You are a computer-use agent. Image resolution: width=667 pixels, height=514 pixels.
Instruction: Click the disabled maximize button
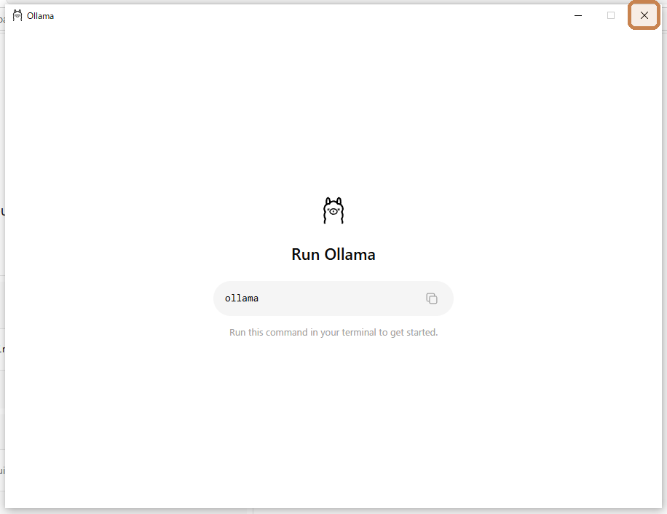coord(611,16)
